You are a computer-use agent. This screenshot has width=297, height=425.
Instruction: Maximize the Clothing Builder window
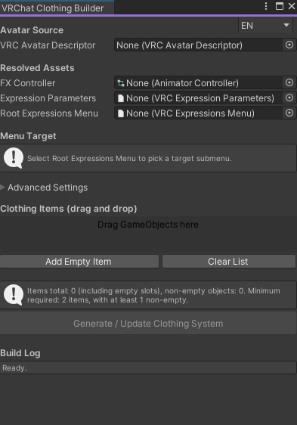pos(280,6)
